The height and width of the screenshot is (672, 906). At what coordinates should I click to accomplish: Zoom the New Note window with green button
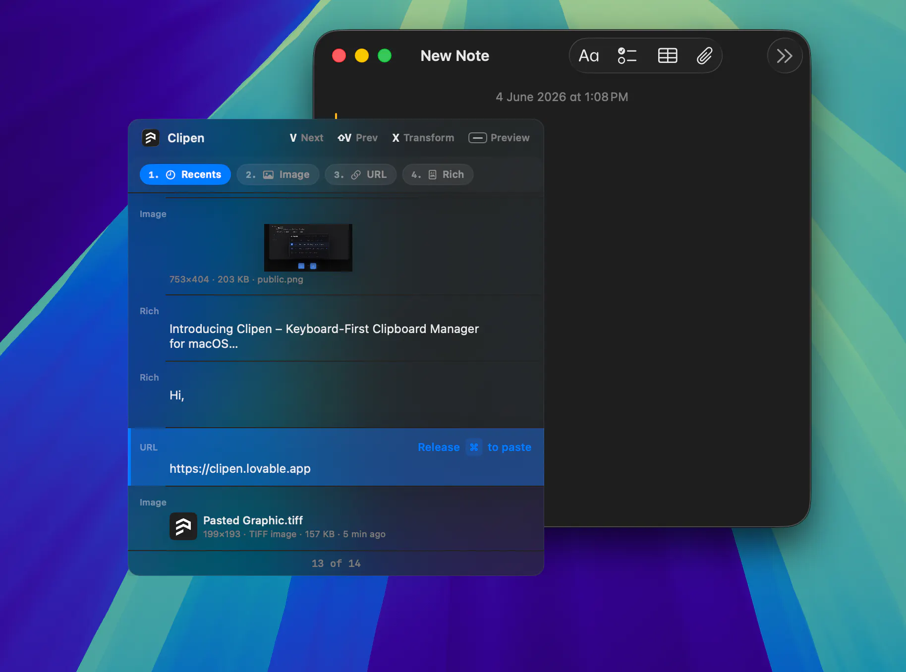[385, 56]
